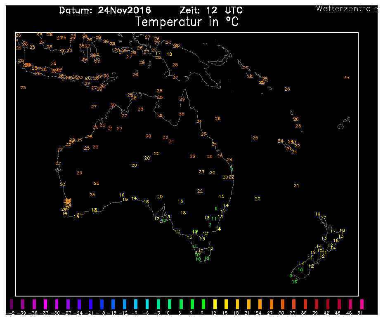Viewport: 383px width, 320px height.
Task: Click the Temperatur in °C title
Action: (x=187, y=22)
